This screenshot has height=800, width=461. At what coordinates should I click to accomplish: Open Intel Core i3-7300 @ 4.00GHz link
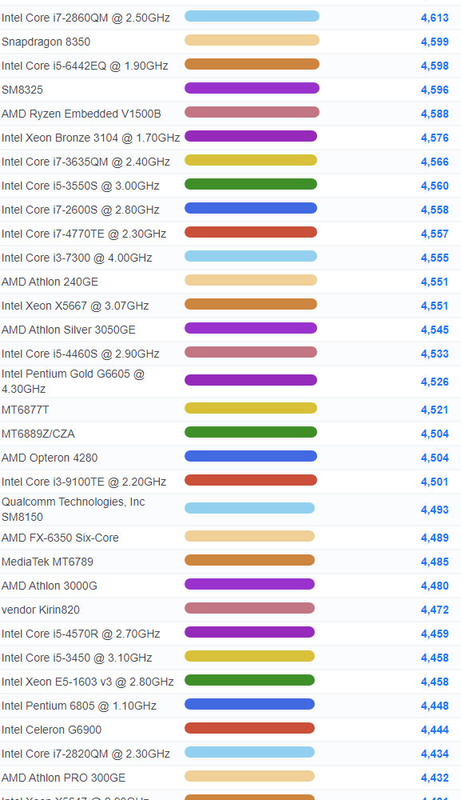pos(77,258)
